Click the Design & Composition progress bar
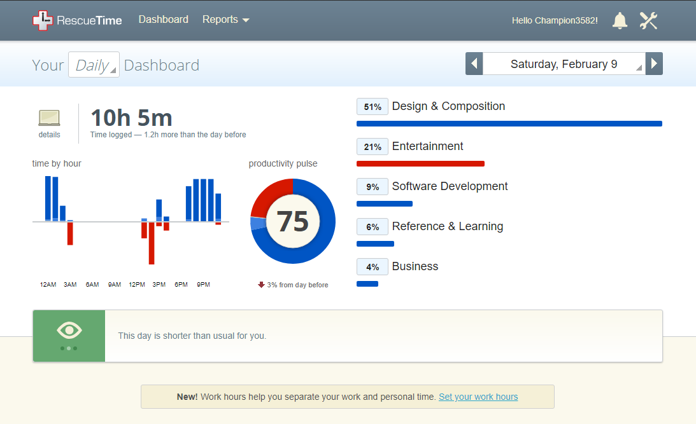 pos(509,123)
